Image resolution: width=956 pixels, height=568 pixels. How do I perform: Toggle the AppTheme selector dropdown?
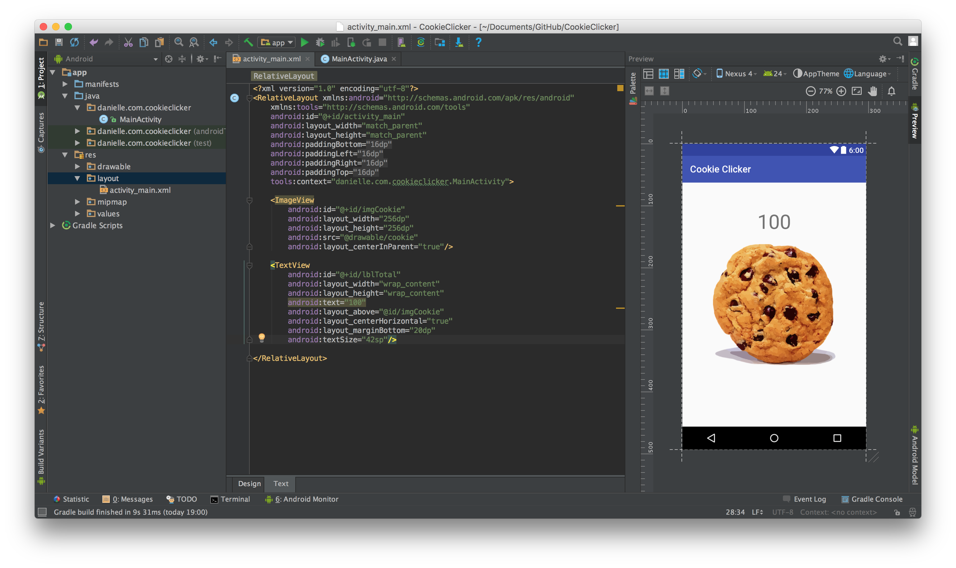point(819,73)
